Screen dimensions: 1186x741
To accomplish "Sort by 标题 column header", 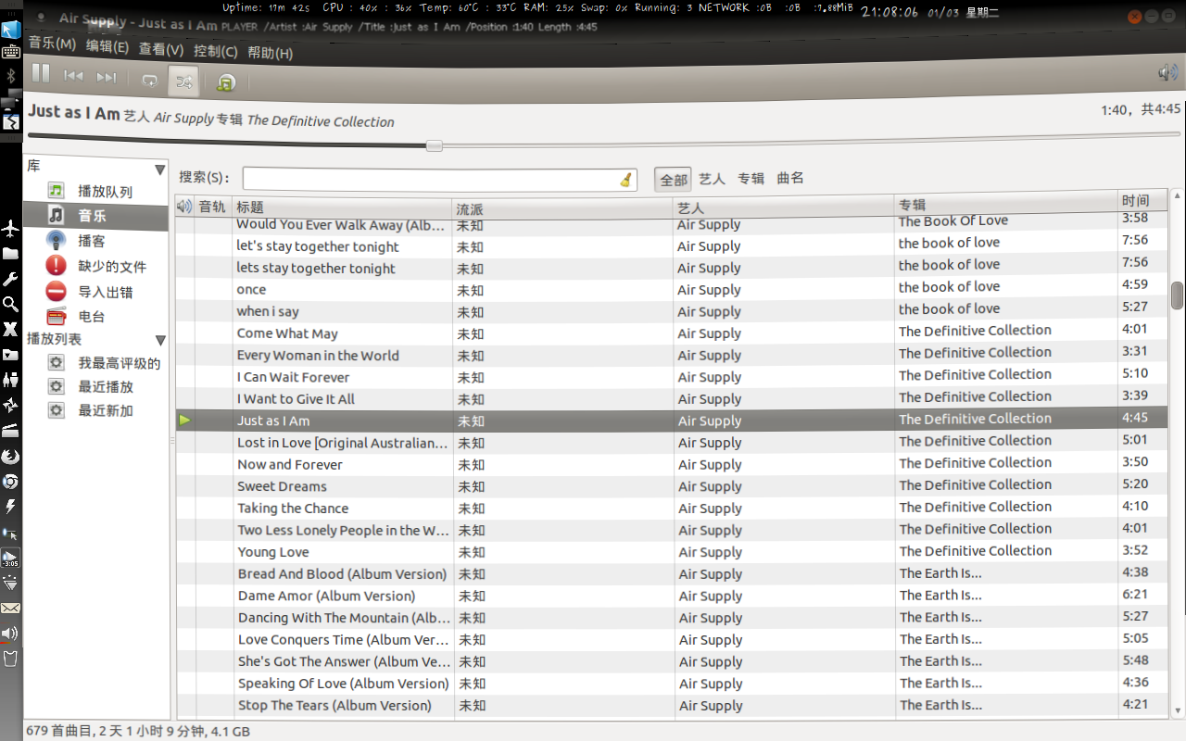I will [342, 207].
